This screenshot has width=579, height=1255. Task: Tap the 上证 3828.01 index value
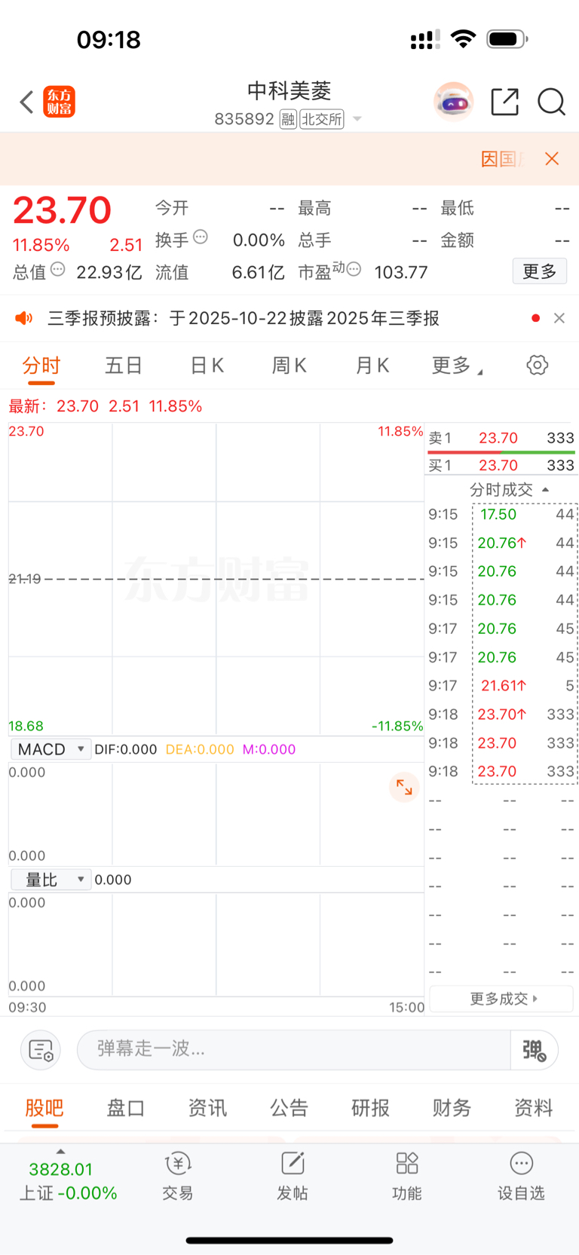61,1169
